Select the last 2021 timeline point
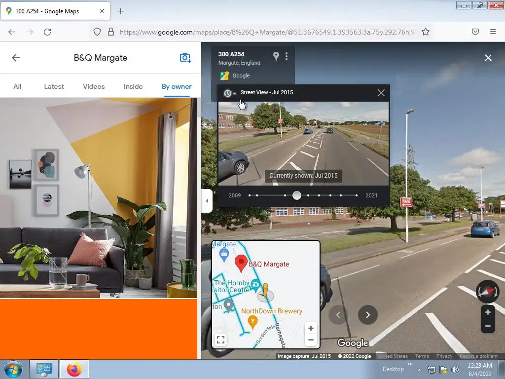The width and height of the screenshot is (505, 379). coord(357,195)
